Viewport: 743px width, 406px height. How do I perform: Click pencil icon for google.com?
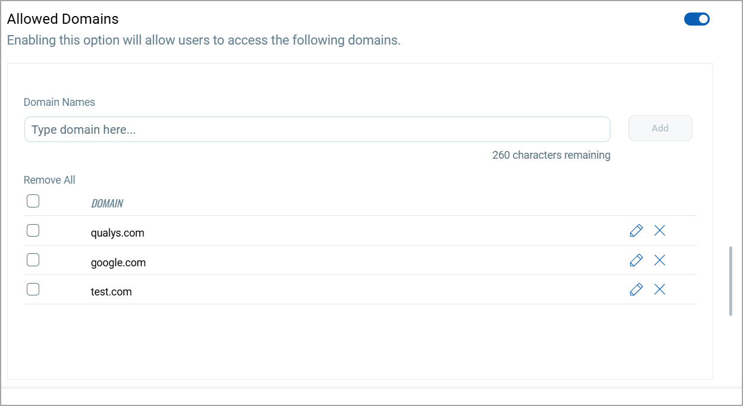636,260
